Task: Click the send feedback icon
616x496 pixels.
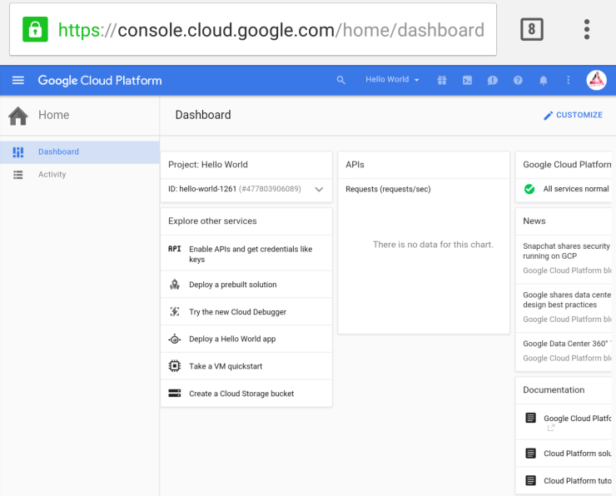Action: pos(493,81)
